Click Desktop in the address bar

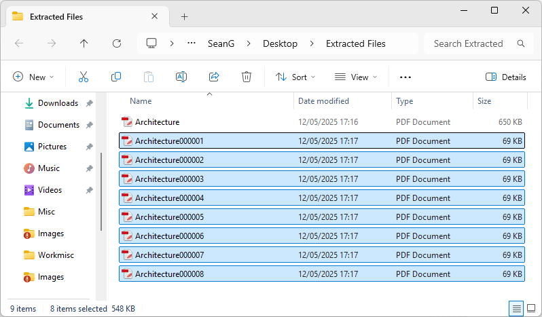[x=280, y=43]
